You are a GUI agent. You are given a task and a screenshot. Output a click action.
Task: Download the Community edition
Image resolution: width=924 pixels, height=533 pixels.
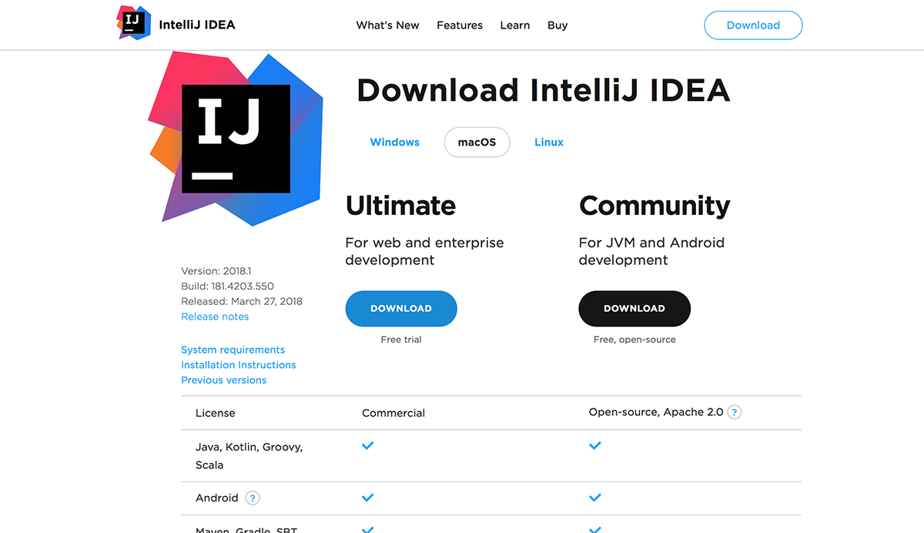(634, 308)
